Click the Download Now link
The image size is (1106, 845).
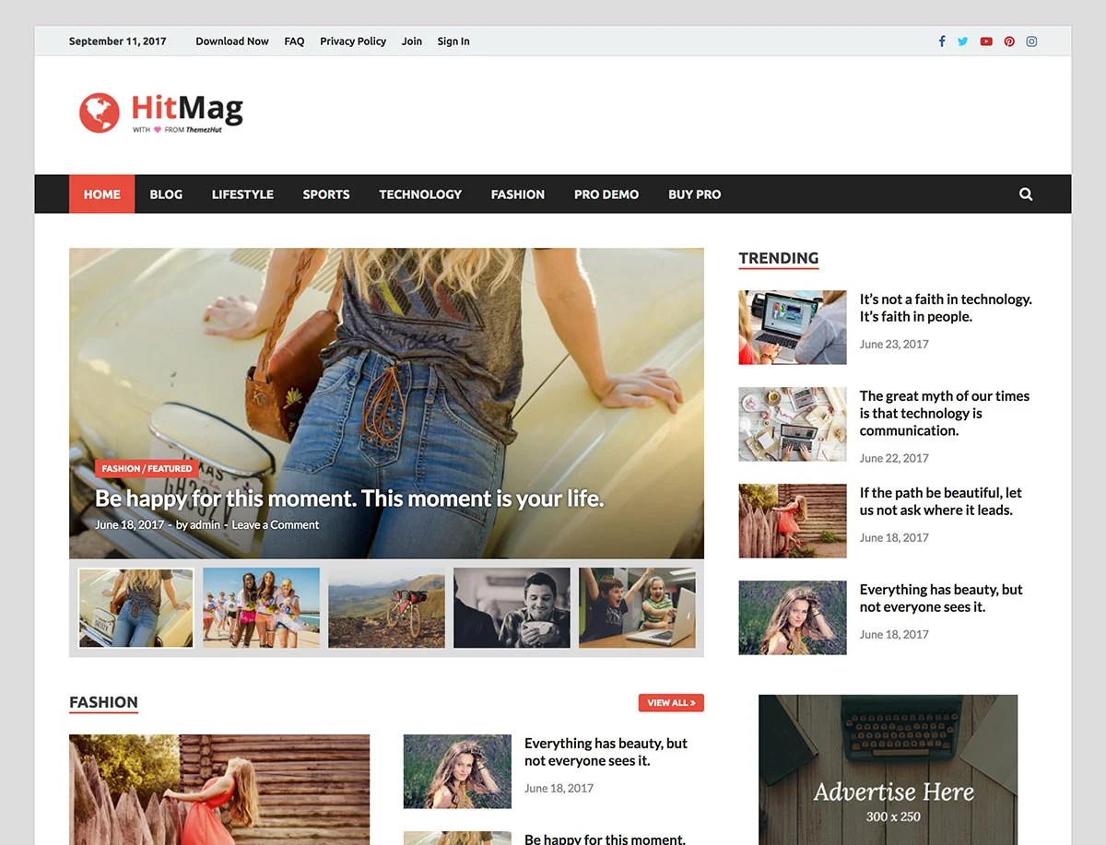[x=231, y=41]
